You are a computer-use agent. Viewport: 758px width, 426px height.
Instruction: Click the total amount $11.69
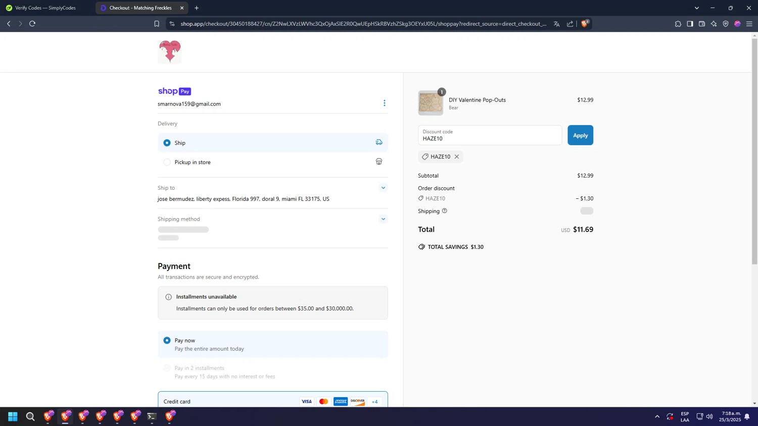pyautogui.click(x=583, y=229)
